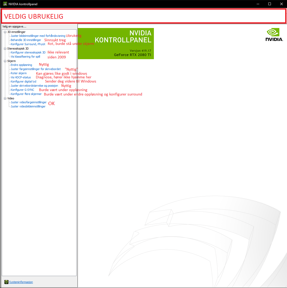Maximize the NVIDIA kontrollpanel window
The height and width of the screenshot is (288, 287).
tap(270, 4)
